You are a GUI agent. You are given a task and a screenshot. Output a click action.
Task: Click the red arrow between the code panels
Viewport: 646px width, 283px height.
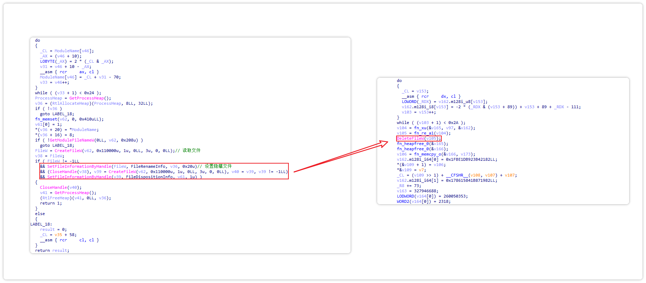coord(340,157)
